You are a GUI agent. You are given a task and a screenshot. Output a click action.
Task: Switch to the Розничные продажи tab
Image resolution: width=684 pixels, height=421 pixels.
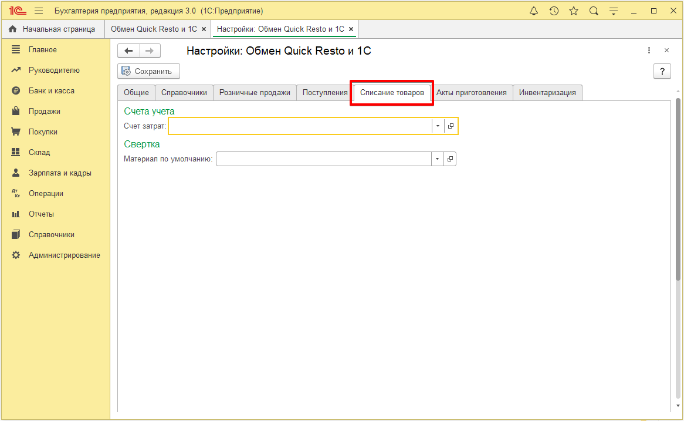coord(255,93)
